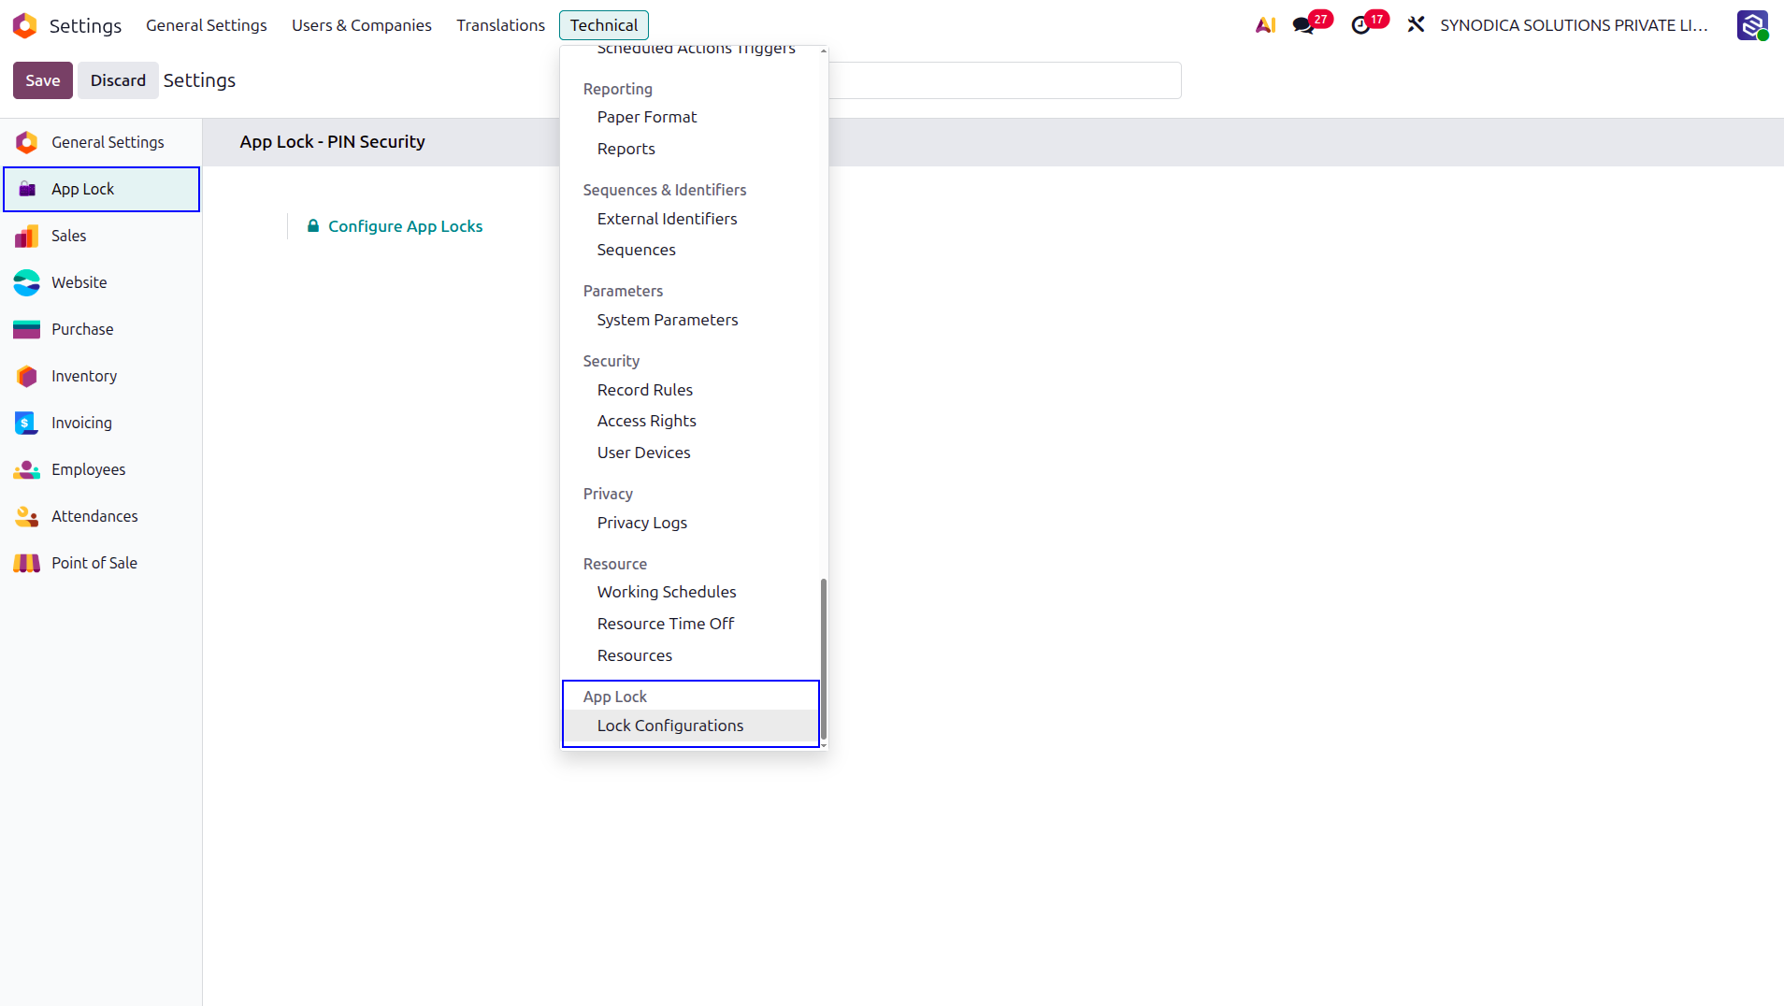Image resolution: width=1784 pixels, height=1006 pixels.
Task: Click the Inventory sidebar icon
Action: pyautogui.click(x=26, y=376)
